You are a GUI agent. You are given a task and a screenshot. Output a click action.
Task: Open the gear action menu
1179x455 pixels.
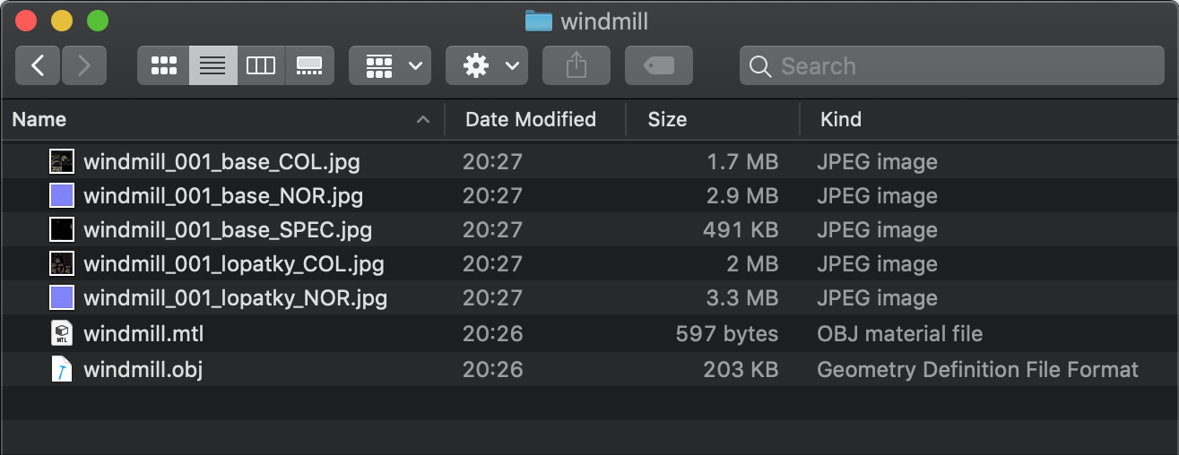click(487, 65)
